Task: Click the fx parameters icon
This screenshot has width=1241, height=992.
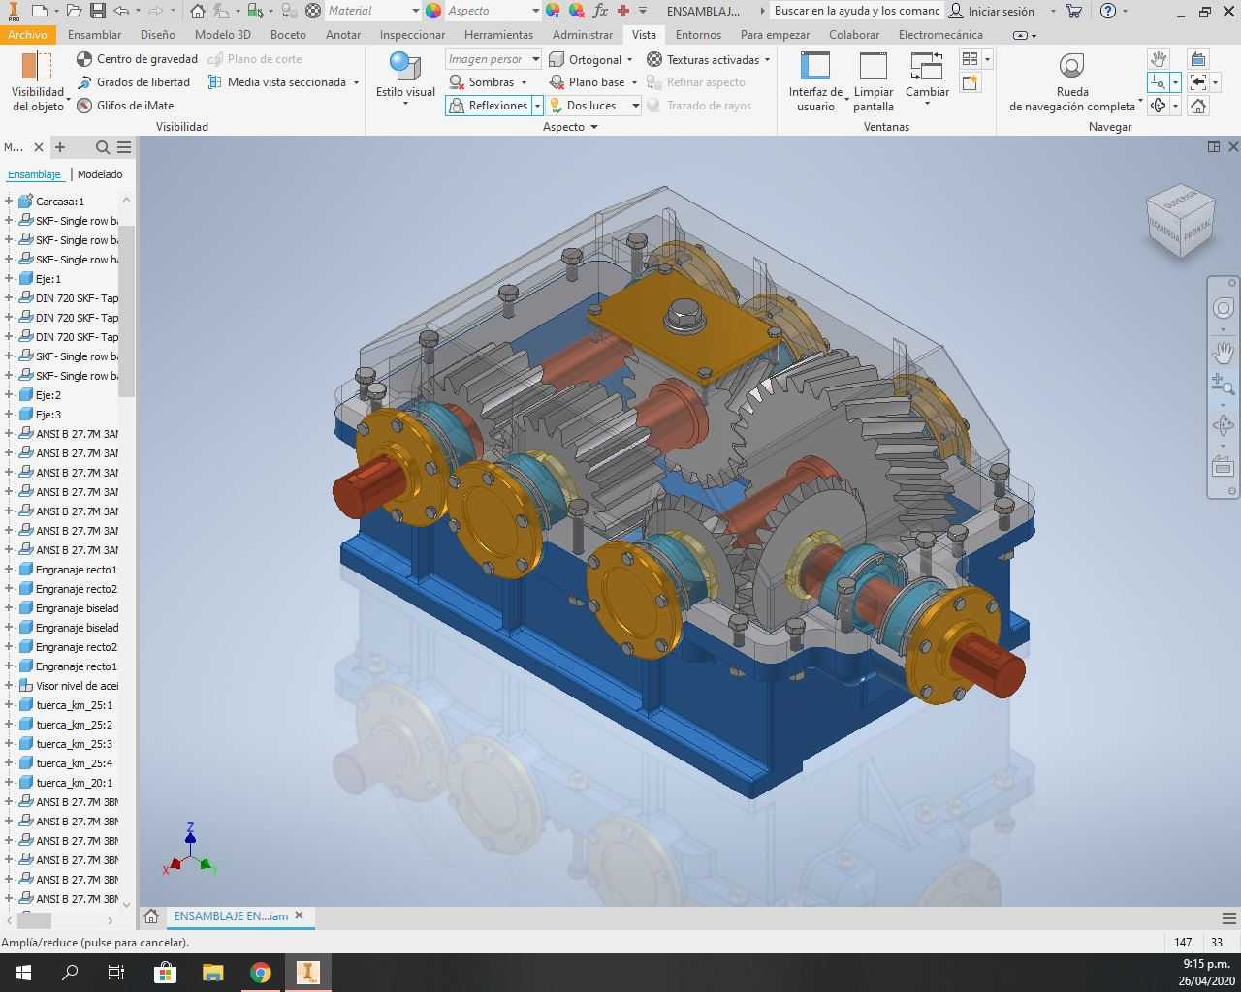Action: 600,11
